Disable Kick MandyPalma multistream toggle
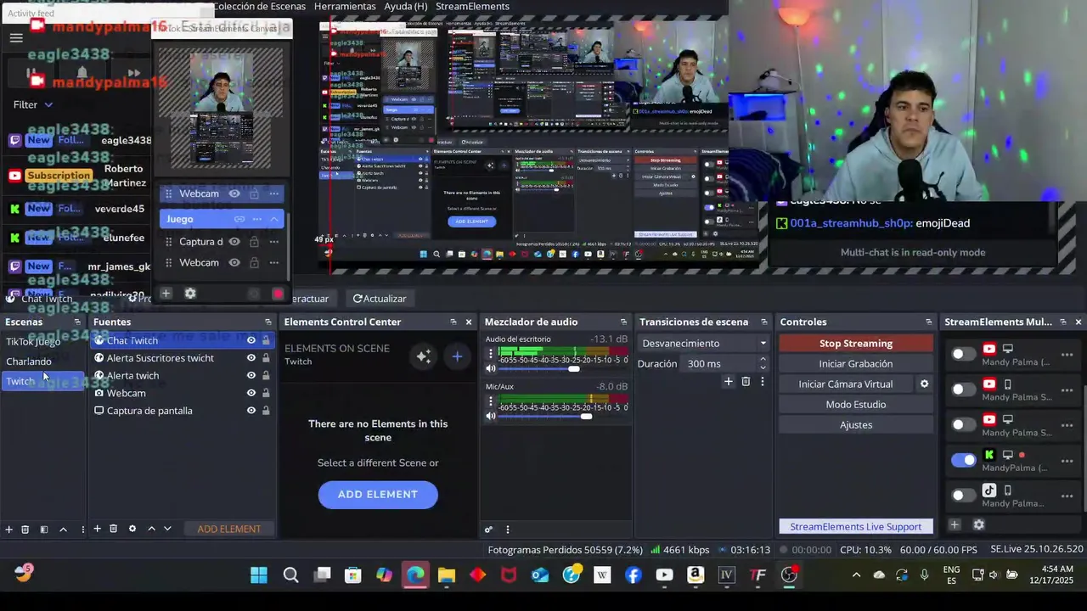Screen dimensions: 1087x611 coord(964,460)
